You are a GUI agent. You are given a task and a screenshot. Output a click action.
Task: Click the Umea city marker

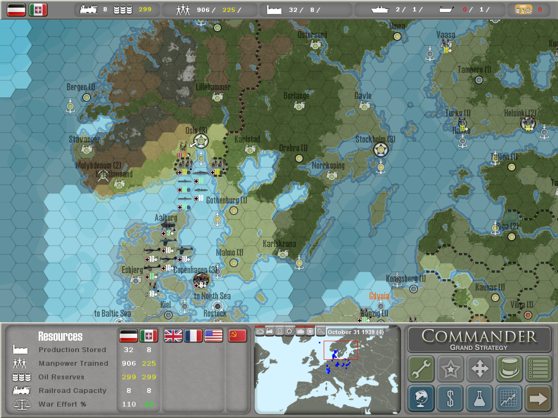point(397,36)
